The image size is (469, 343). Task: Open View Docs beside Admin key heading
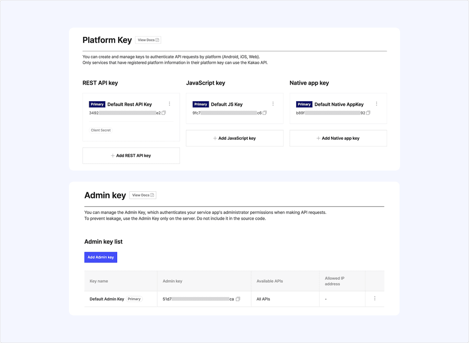coord(143,195)
